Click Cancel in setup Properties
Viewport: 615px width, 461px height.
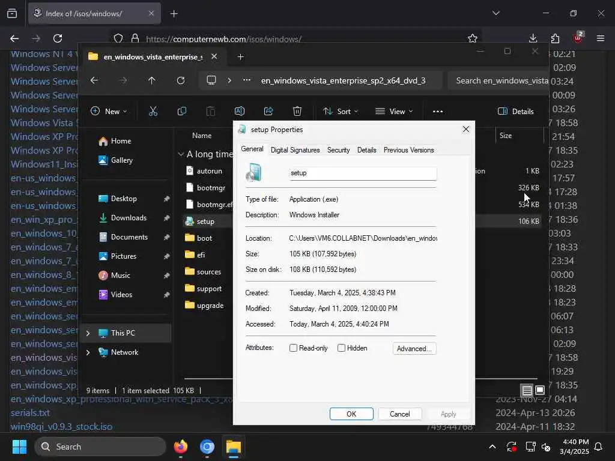point(399,414)
